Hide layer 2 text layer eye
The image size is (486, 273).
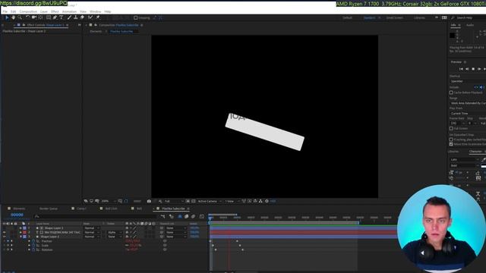click(x=4, y=233)
